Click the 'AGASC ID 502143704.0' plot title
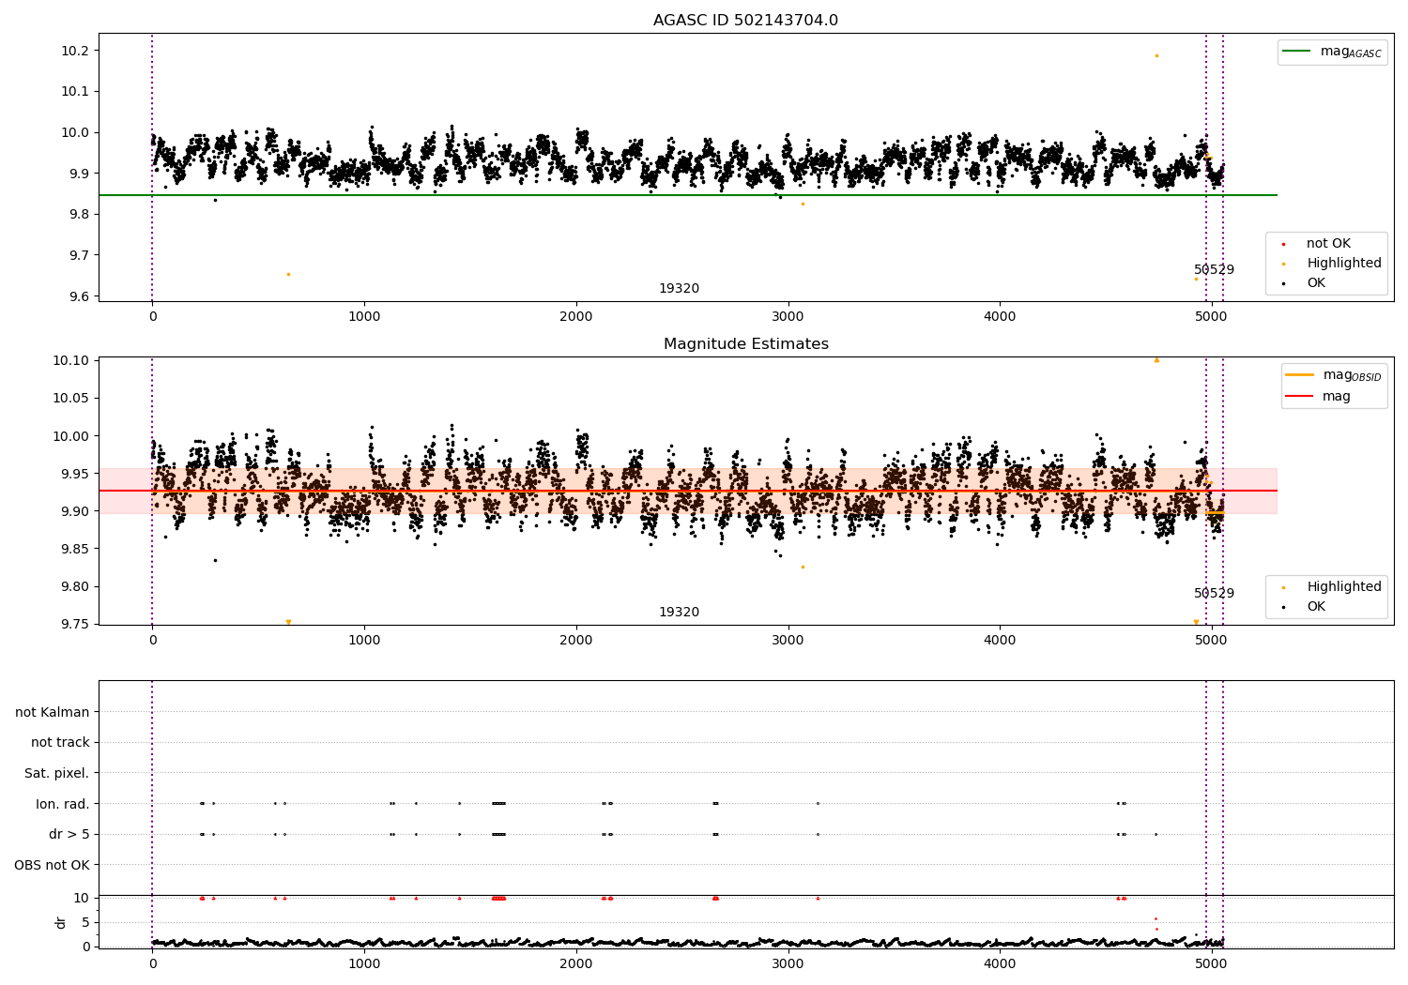 point(745,21)
